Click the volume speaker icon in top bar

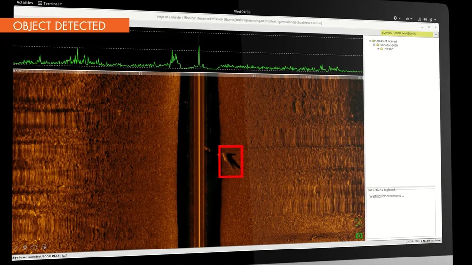pyautogui.click(x=425, y=19)
